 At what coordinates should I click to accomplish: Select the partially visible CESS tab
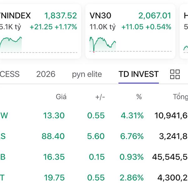(x=9, y=74)
